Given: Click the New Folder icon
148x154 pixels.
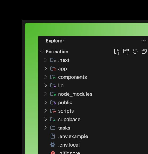Looking at the screenshot, I should (126, 52).
